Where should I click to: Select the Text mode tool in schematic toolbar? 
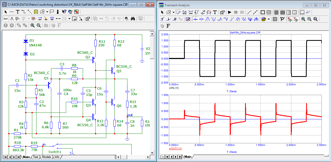18,12
